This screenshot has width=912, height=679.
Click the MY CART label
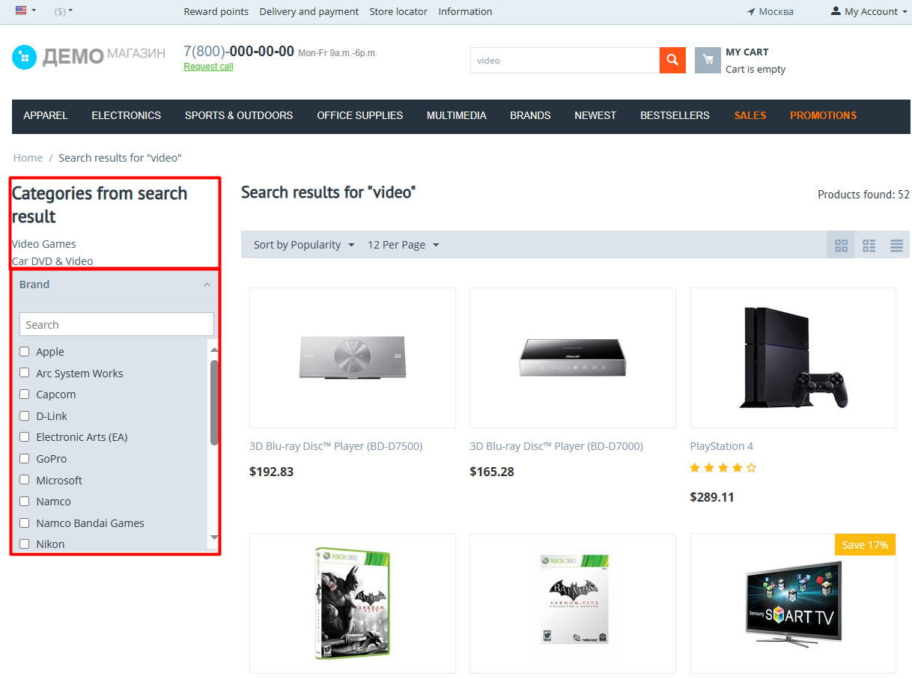pos(747,52)
